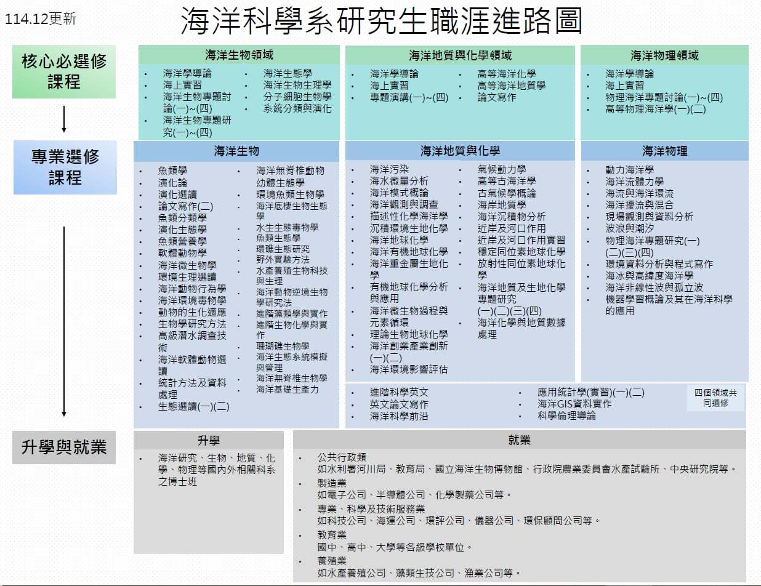This screenshot has height=586, width=761.
Task: Click the long arrow below 專業選修課程 box
Action: (64, 320)
